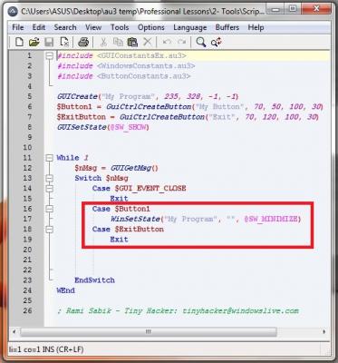This screenshot has width=338, height=363.
Task: Click the Copy icon in toolbar
Action: 118,42
